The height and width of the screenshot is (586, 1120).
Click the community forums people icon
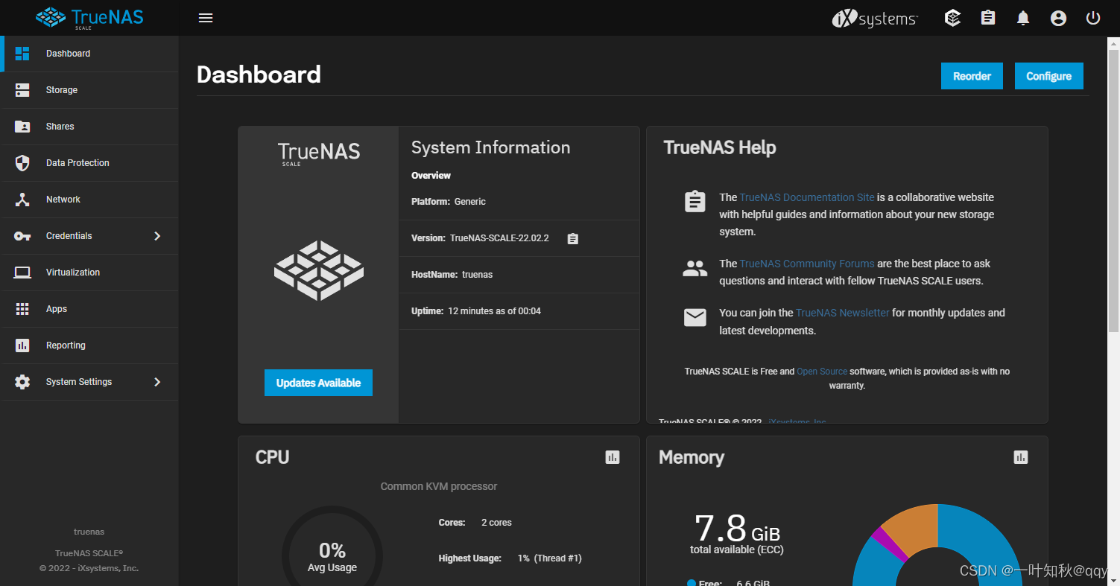(x=695, y=268)
